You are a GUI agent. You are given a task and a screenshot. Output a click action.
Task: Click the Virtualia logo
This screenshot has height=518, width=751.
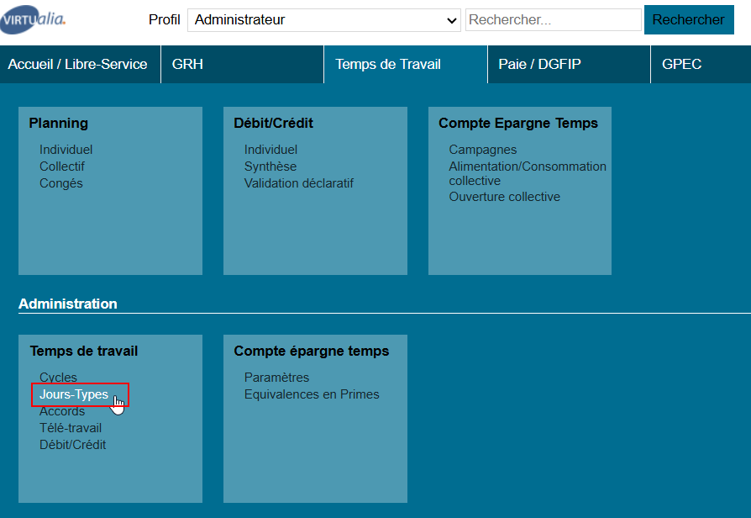34,20
